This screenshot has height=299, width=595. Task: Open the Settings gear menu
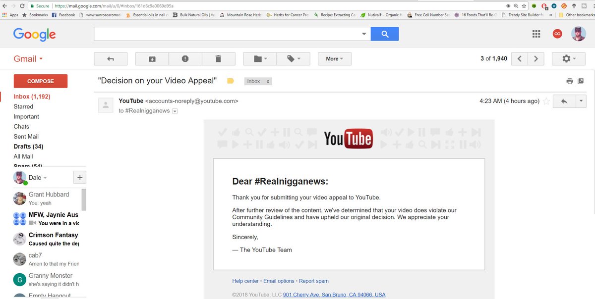point(569,59)
